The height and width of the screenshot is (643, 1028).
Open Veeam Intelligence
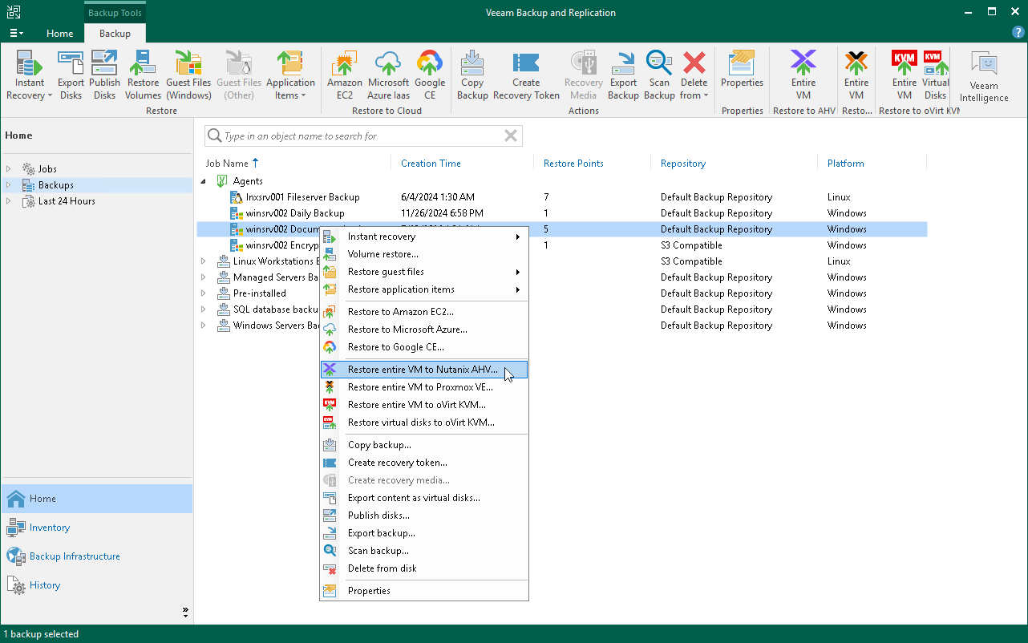(982, 72)
